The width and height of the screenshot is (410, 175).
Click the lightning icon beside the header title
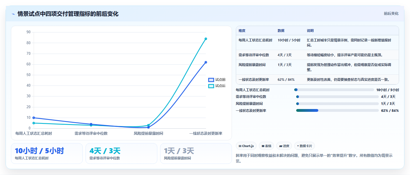(13, 14)
